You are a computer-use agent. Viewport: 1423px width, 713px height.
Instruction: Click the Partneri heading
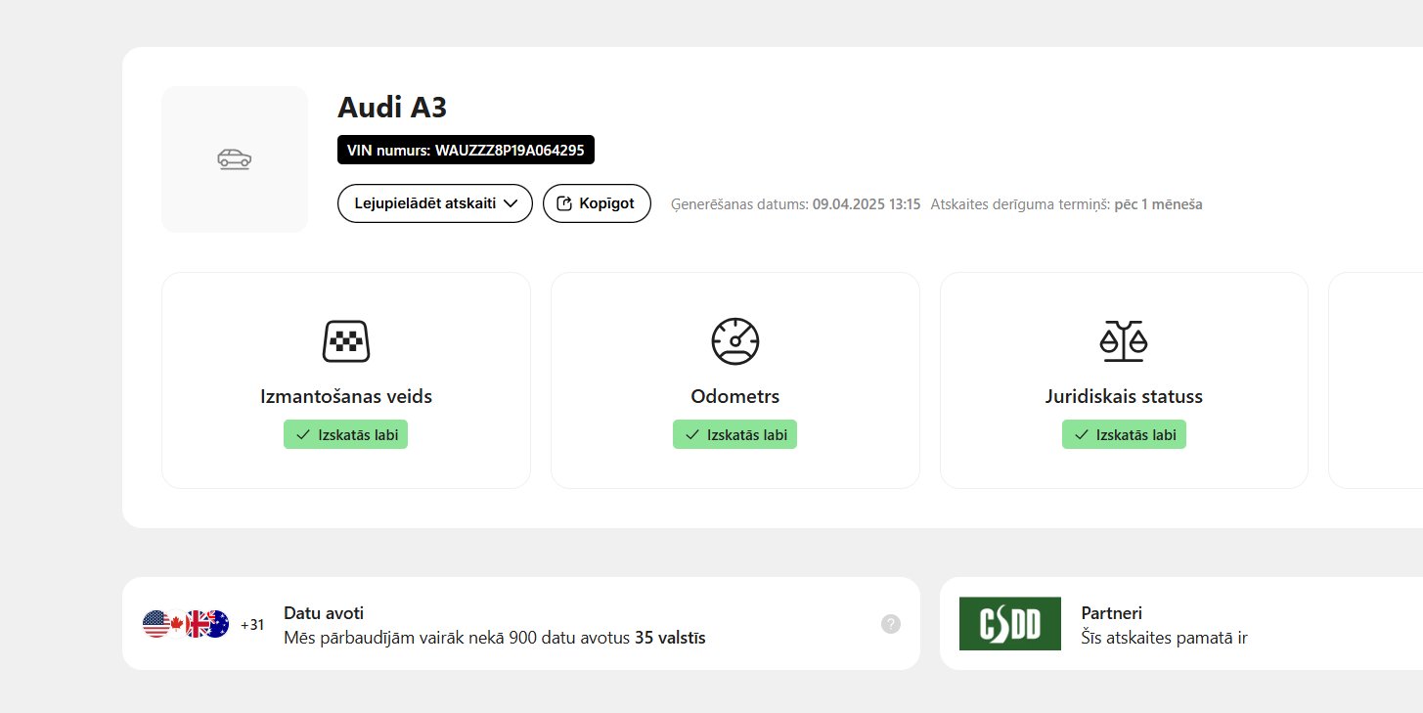[1111, 613]
